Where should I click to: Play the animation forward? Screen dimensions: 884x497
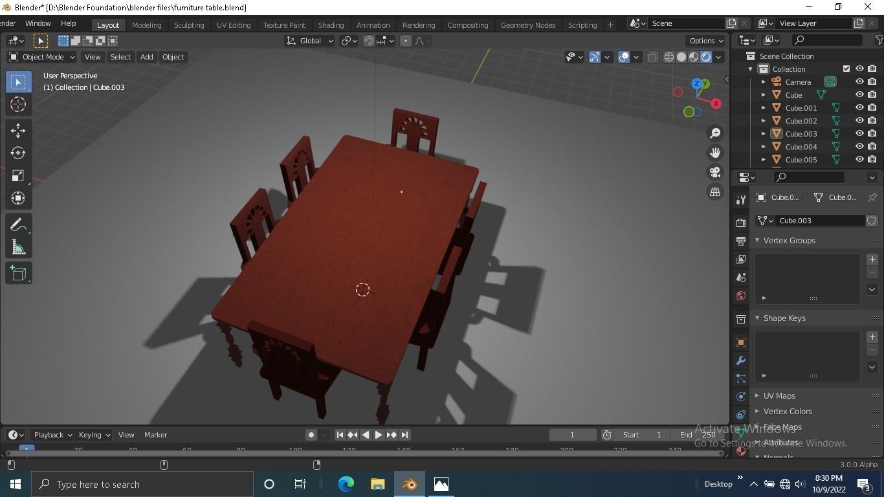379,435
